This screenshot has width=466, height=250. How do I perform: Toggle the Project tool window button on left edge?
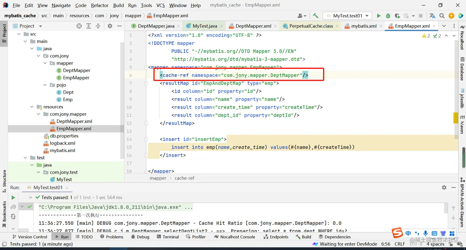coord(4,34)
